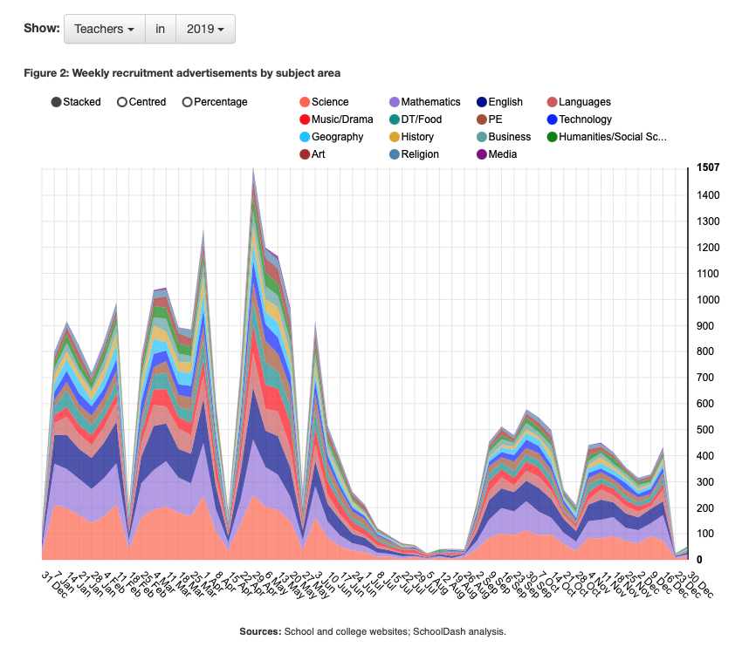The image size is (742, 654).
Task: Toggle the PE legend swatch
Action: coord(482,119)
